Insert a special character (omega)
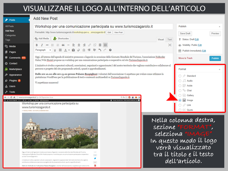228x171 pixels. pos(84,50)
